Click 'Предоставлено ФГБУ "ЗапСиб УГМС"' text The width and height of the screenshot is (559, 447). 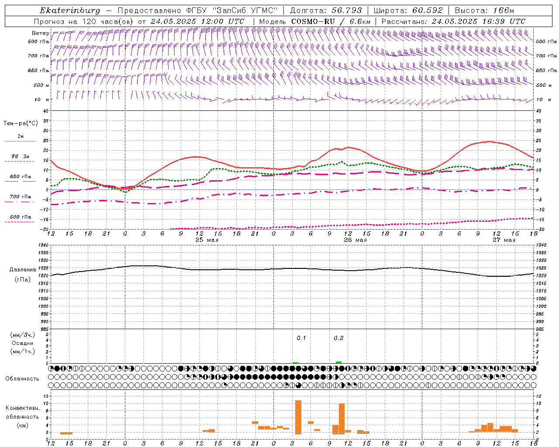click(198, 10)
